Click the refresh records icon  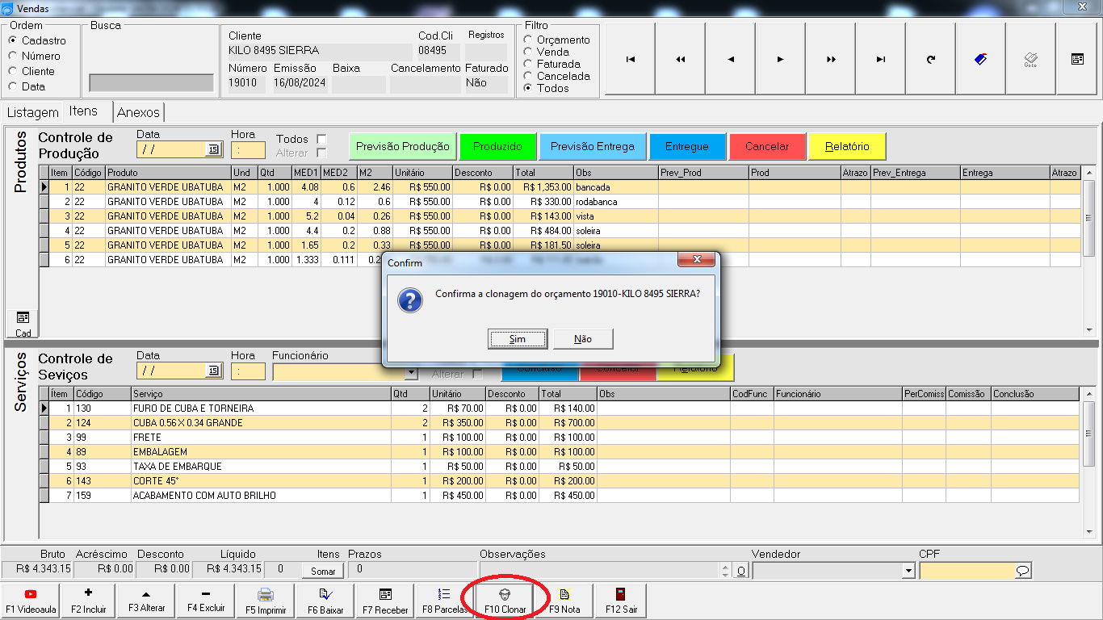coord(931,59)
